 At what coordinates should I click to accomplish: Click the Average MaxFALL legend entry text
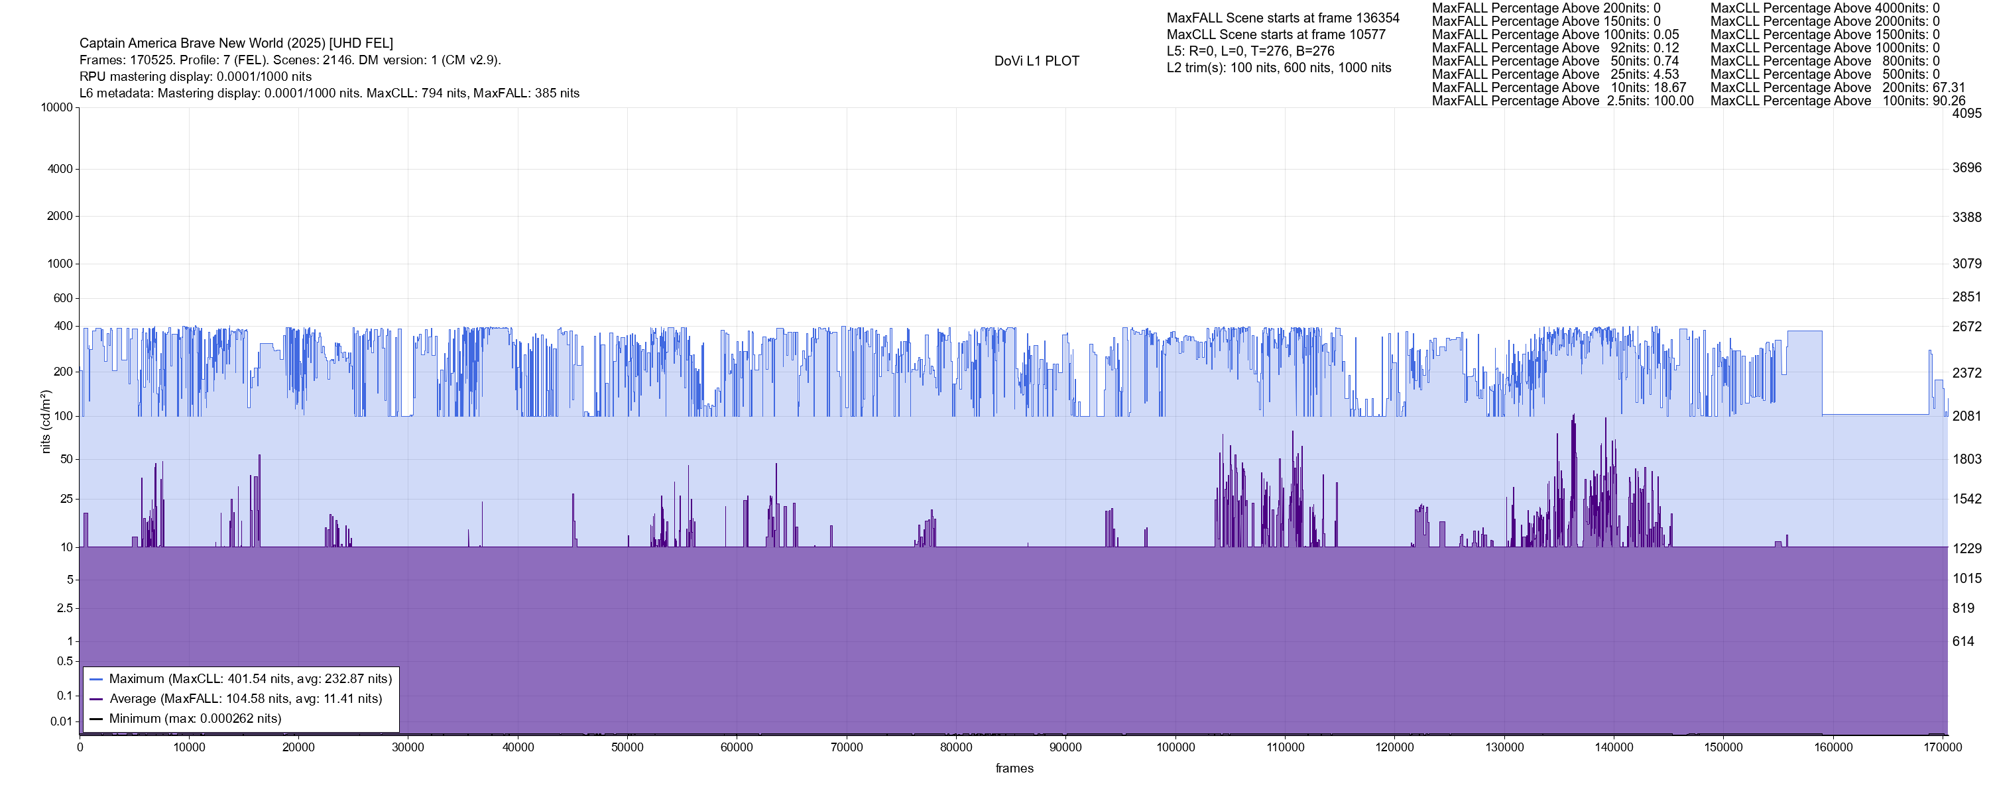pyautogui.click(x=245, y=700)
